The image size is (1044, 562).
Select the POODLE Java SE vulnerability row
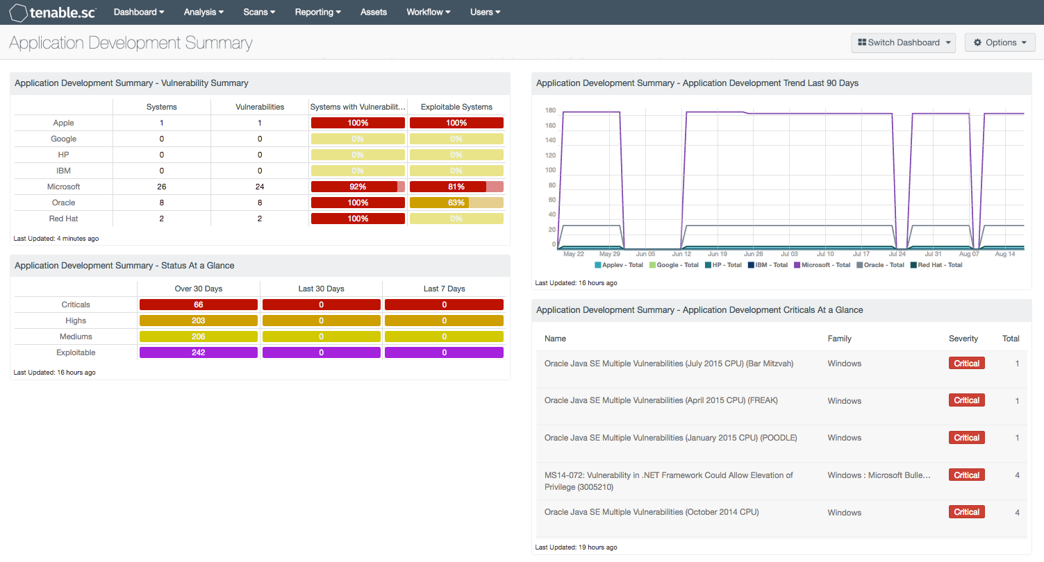click(x=781, y=443)
